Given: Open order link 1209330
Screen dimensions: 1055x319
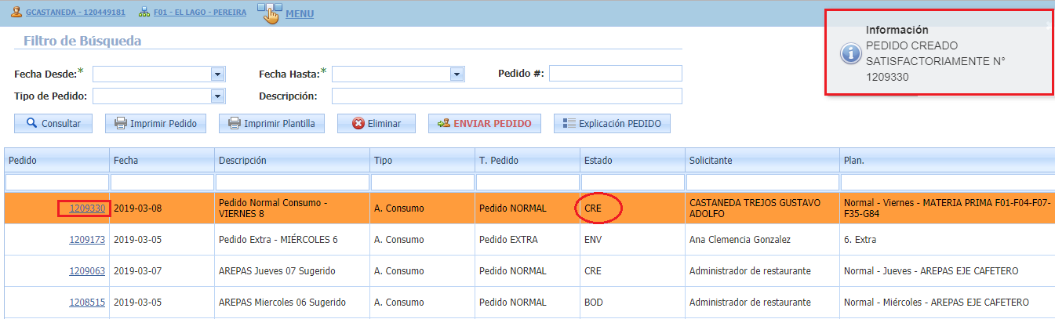Looking at the screenshot, I should pos(87,208).
